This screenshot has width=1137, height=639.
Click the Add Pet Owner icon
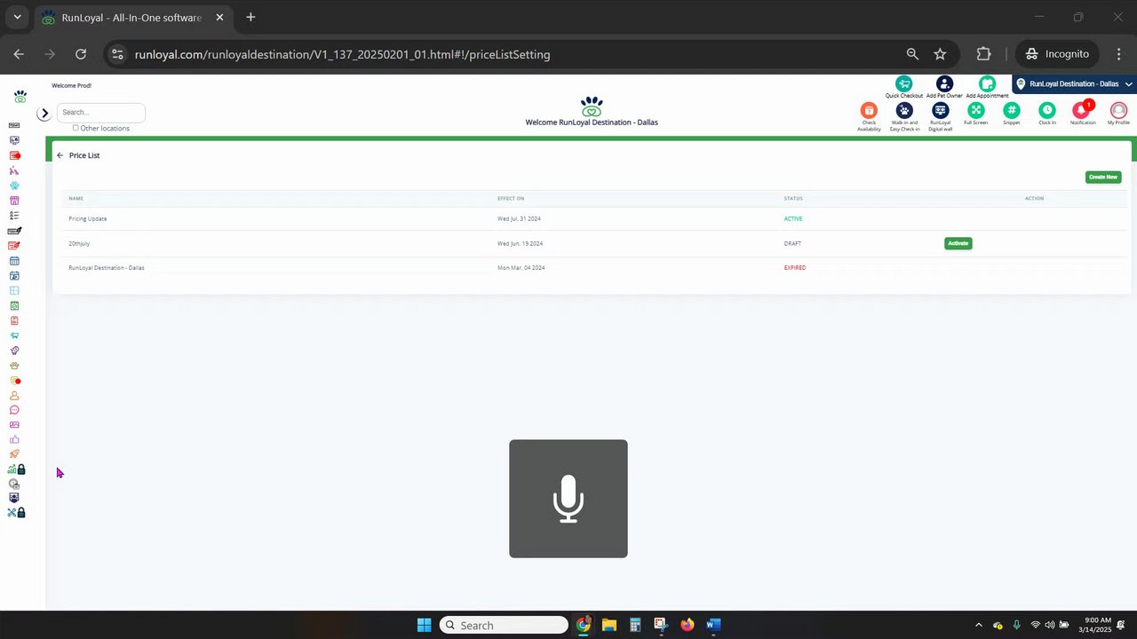[x=944, y=83]
